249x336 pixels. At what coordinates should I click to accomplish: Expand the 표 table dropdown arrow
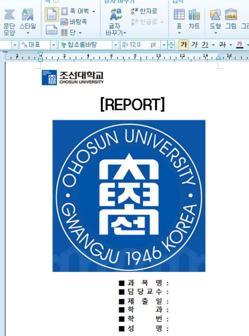[x=179, y=33]
